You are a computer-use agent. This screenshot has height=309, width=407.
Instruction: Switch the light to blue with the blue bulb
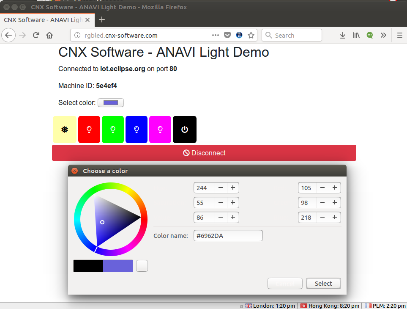[137, 130]
